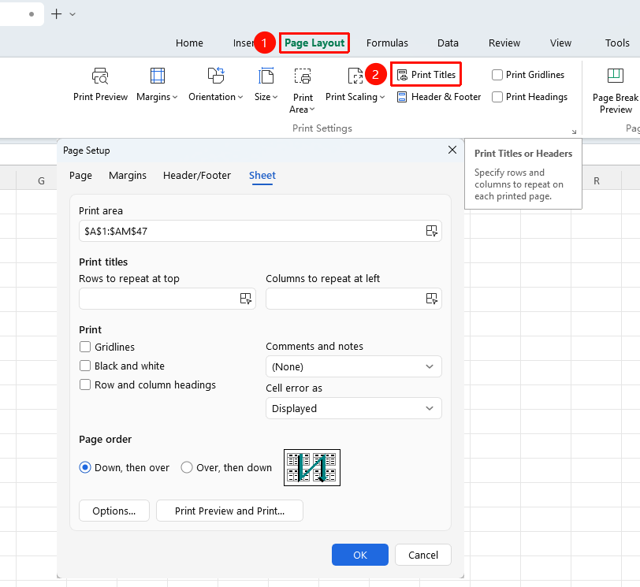The image size is (640, 587).
Task: Click the range selector icon for Print area
Action: tap(431, 231)
